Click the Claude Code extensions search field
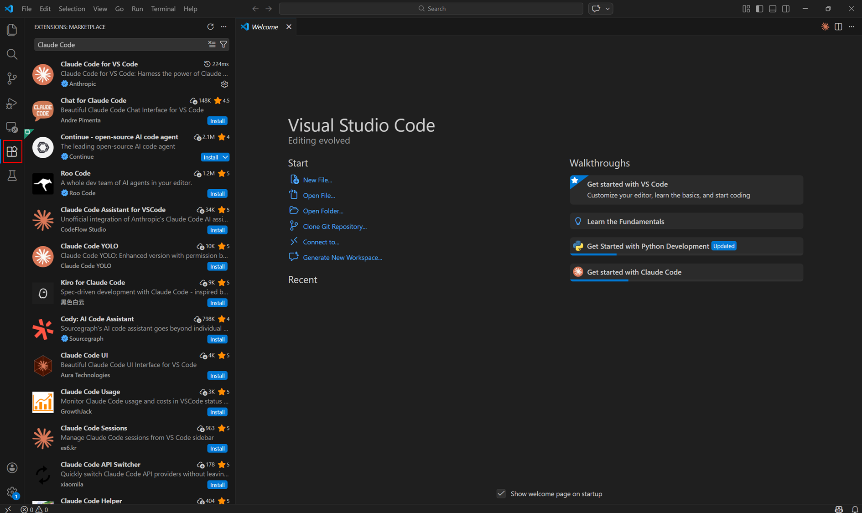 121,44
